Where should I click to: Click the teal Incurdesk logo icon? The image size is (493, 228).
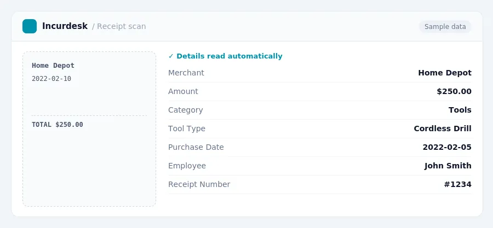coord(30,26)
